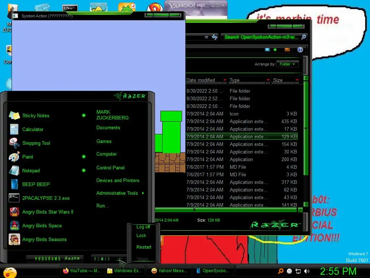
Task: Click the blue change view icon in Explorer
Action: click(x=267, y=50)
